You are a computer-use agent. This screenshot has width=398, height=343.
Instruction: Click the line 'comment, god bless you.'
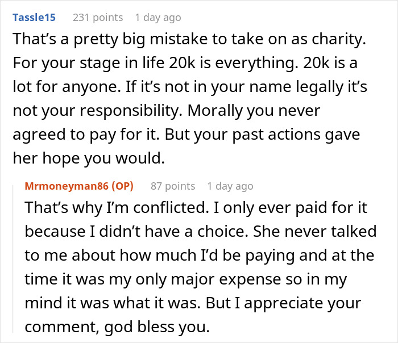pyautogui.click(x=122, y=325)
